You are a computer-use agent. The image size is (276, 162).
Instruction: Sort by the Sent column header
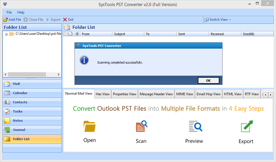click(193, 34)
